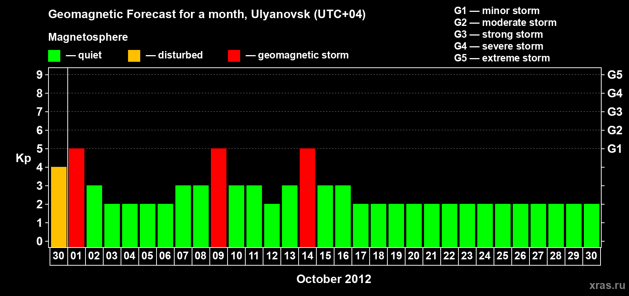Click 'G2 — moderate storm' legend entry
The image size is (629, 296).
[505, 23]
